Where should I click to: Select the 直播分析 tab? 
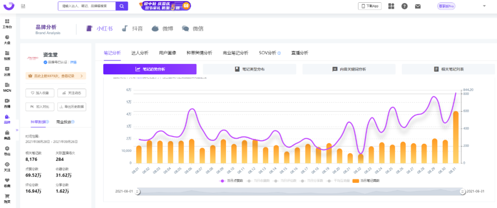300,53
